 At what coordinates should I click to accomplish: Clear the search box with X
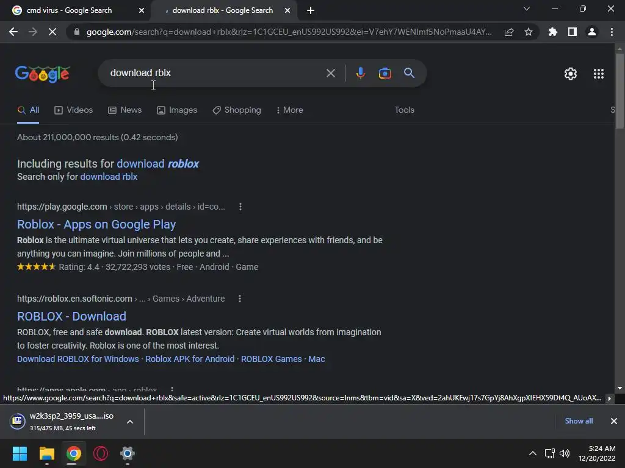pos(331,73)
